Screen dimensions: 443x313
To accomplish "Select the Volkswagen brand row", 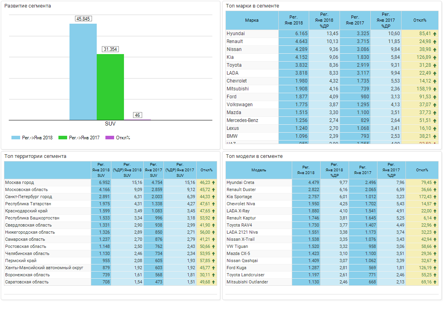I will [x=332, y=105].
